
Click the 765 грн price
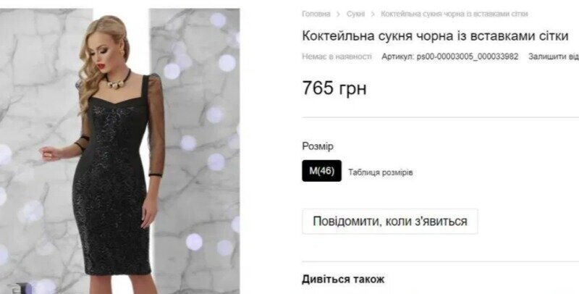click(334, 88)
